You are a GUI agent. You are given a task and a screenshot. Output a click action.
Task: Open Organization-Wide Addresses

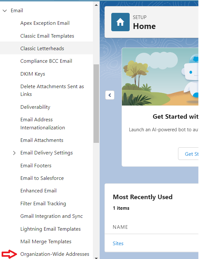(x=55, y=254)
